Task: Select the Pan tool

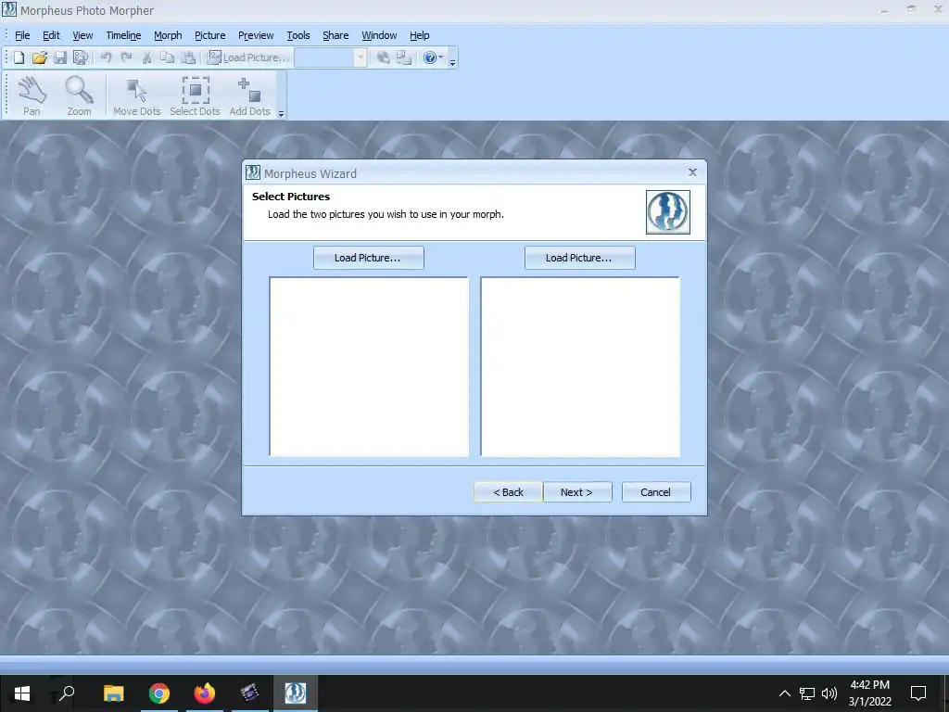Action: [32, 95]
